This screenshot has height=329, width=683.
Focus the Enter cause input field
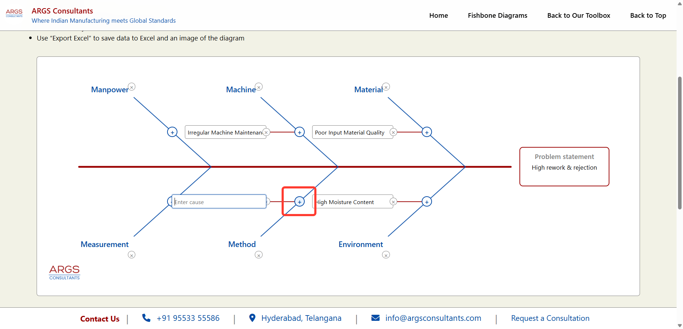pyautogui.click(x=219, y=202)
